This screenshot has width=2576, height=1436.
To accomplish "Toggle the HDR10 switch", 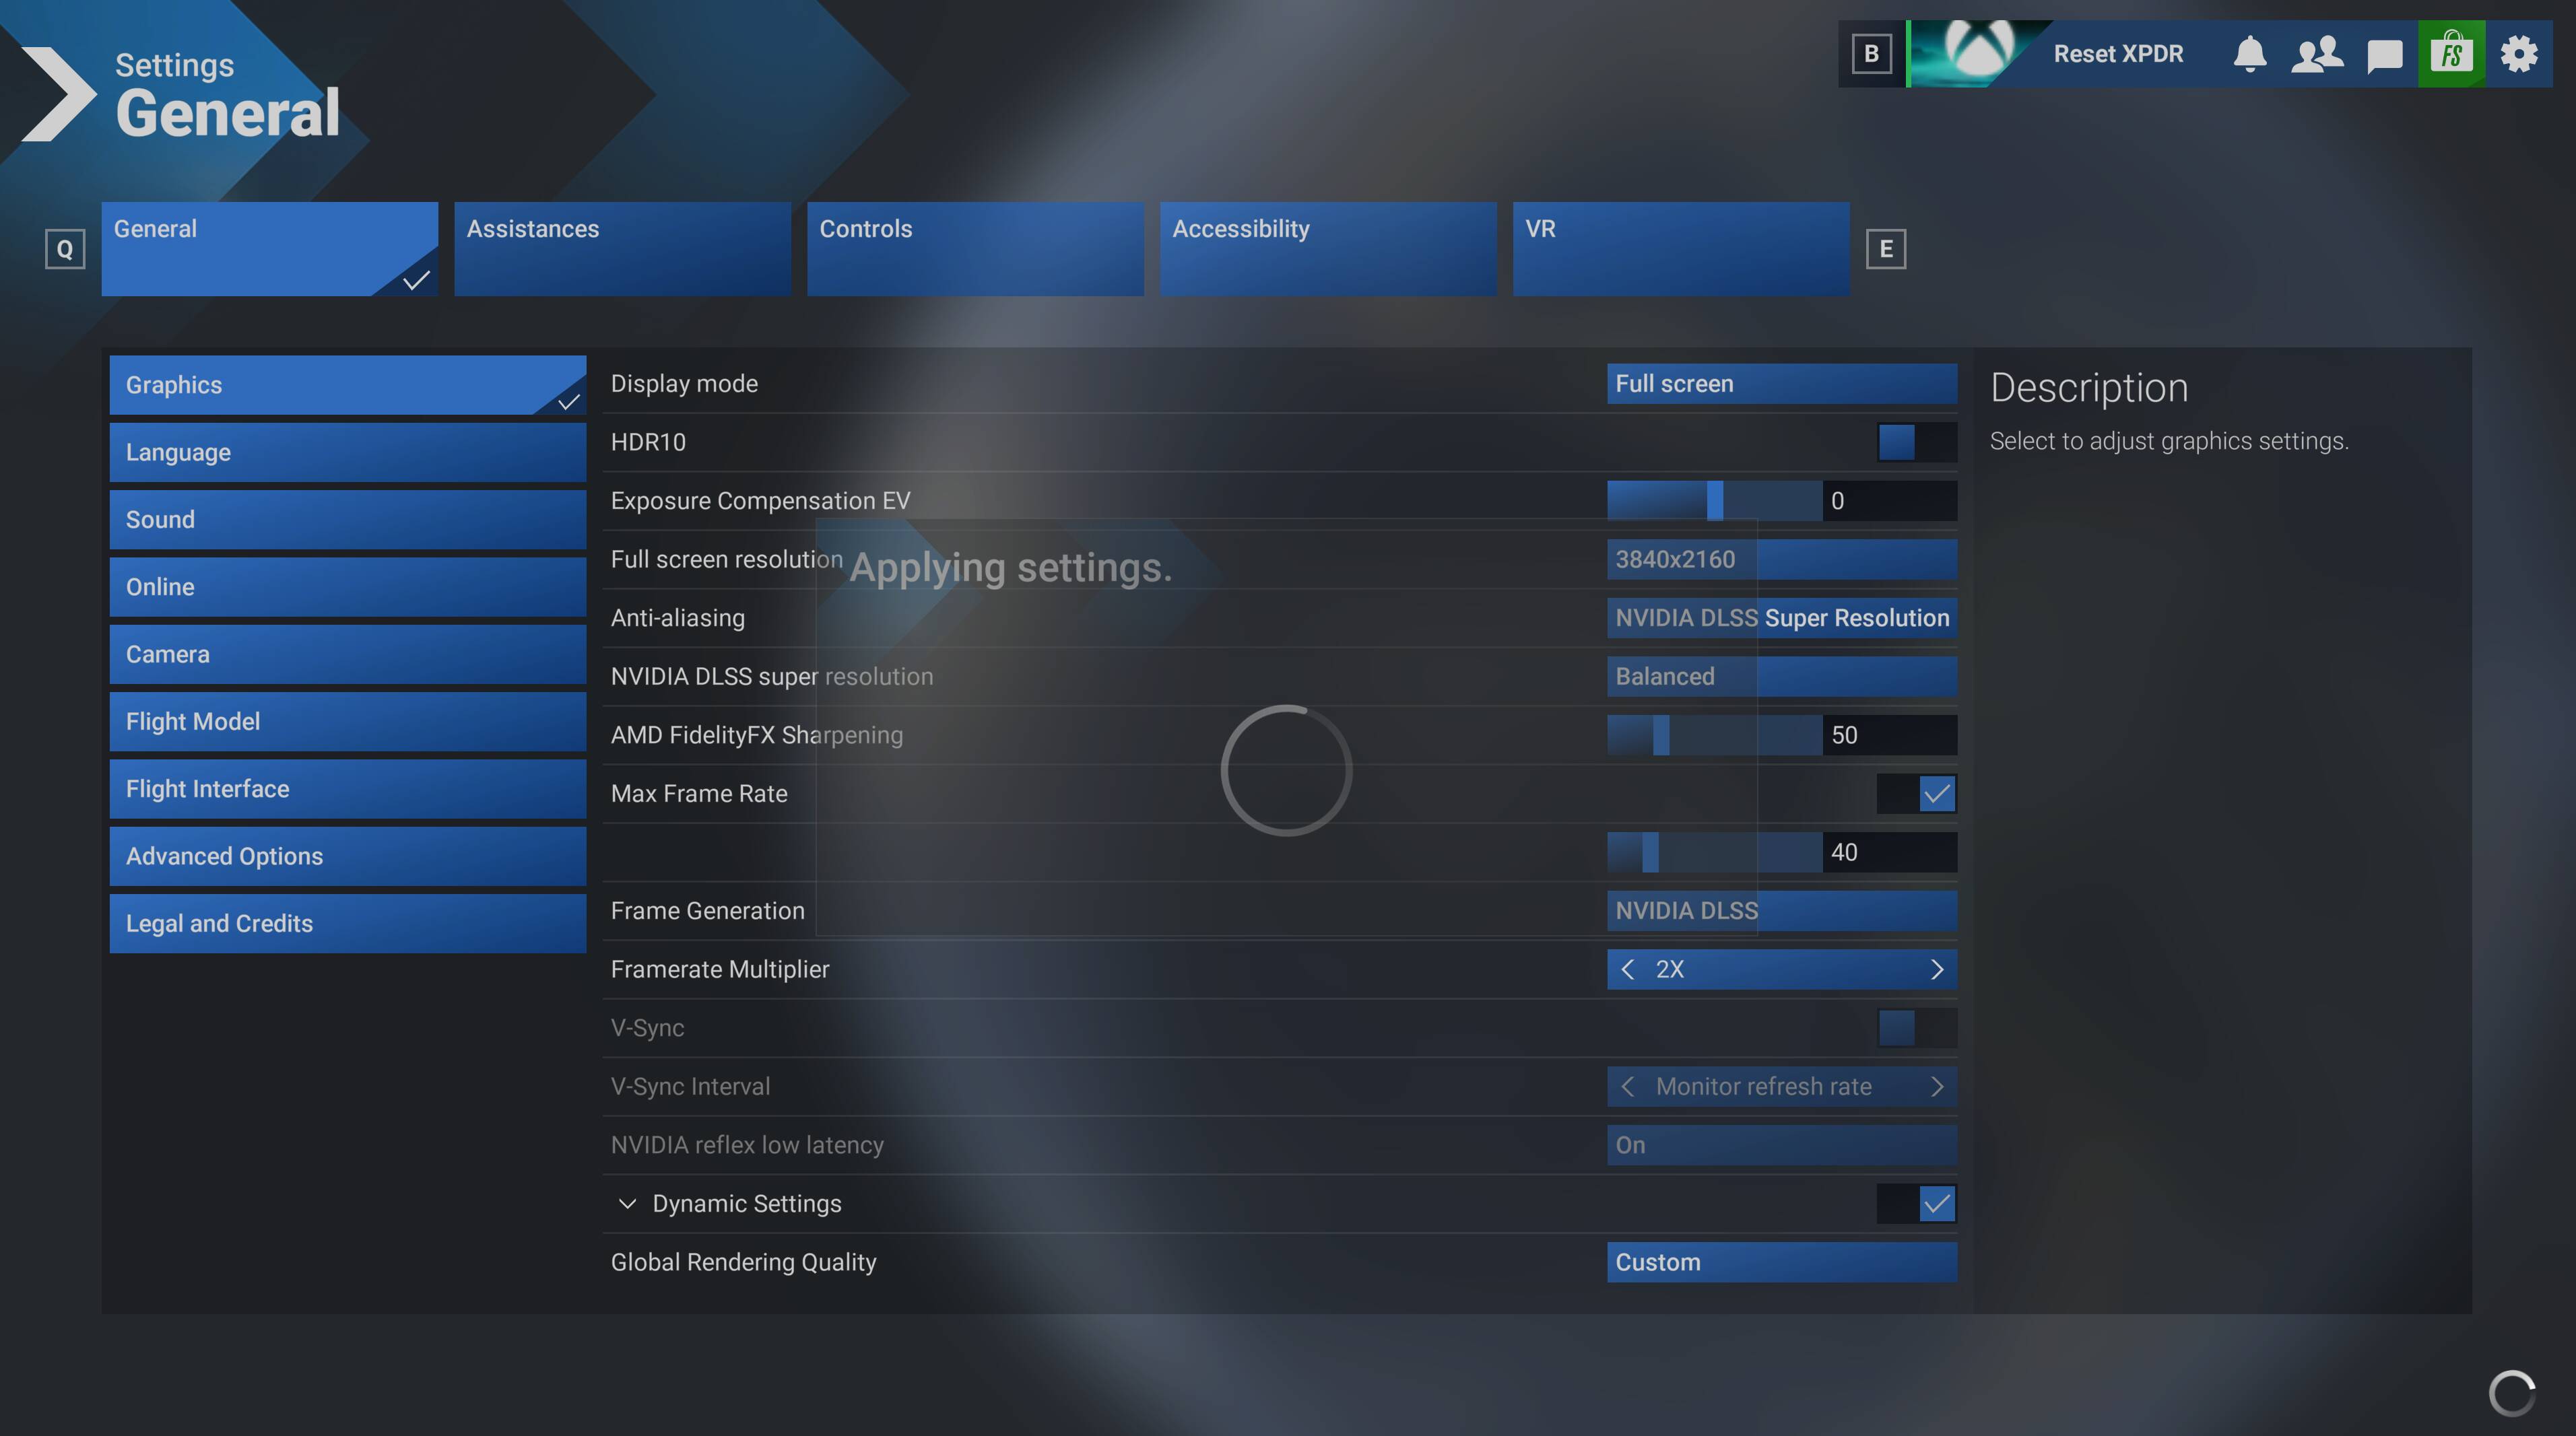I will point(1916,442).
